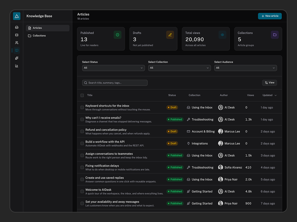Click the Author column header
The image size is (297, 222).
224,95
